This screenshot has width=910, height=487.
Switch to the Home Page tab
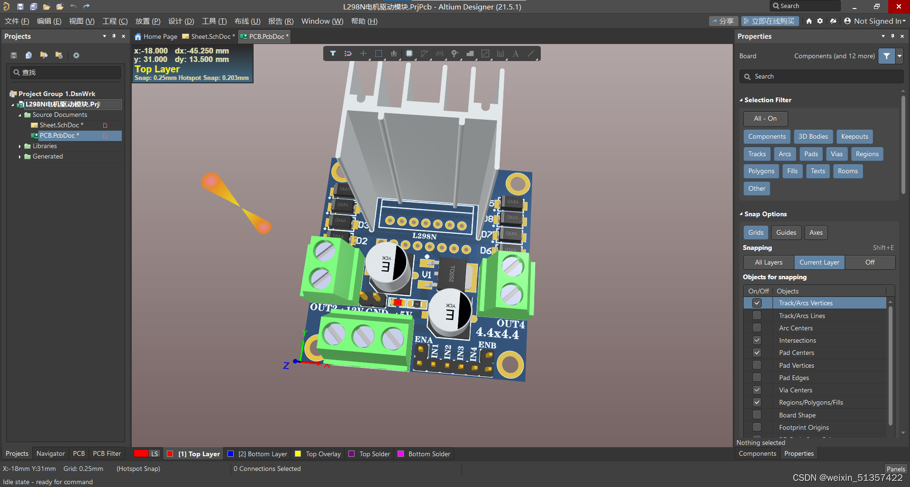coord(156,36)
